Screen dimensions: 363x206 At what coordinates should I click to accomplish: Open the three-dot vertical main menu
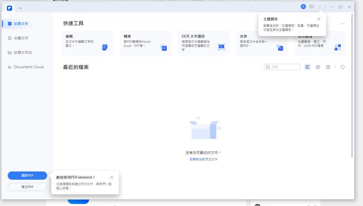(x=320, y=7)
